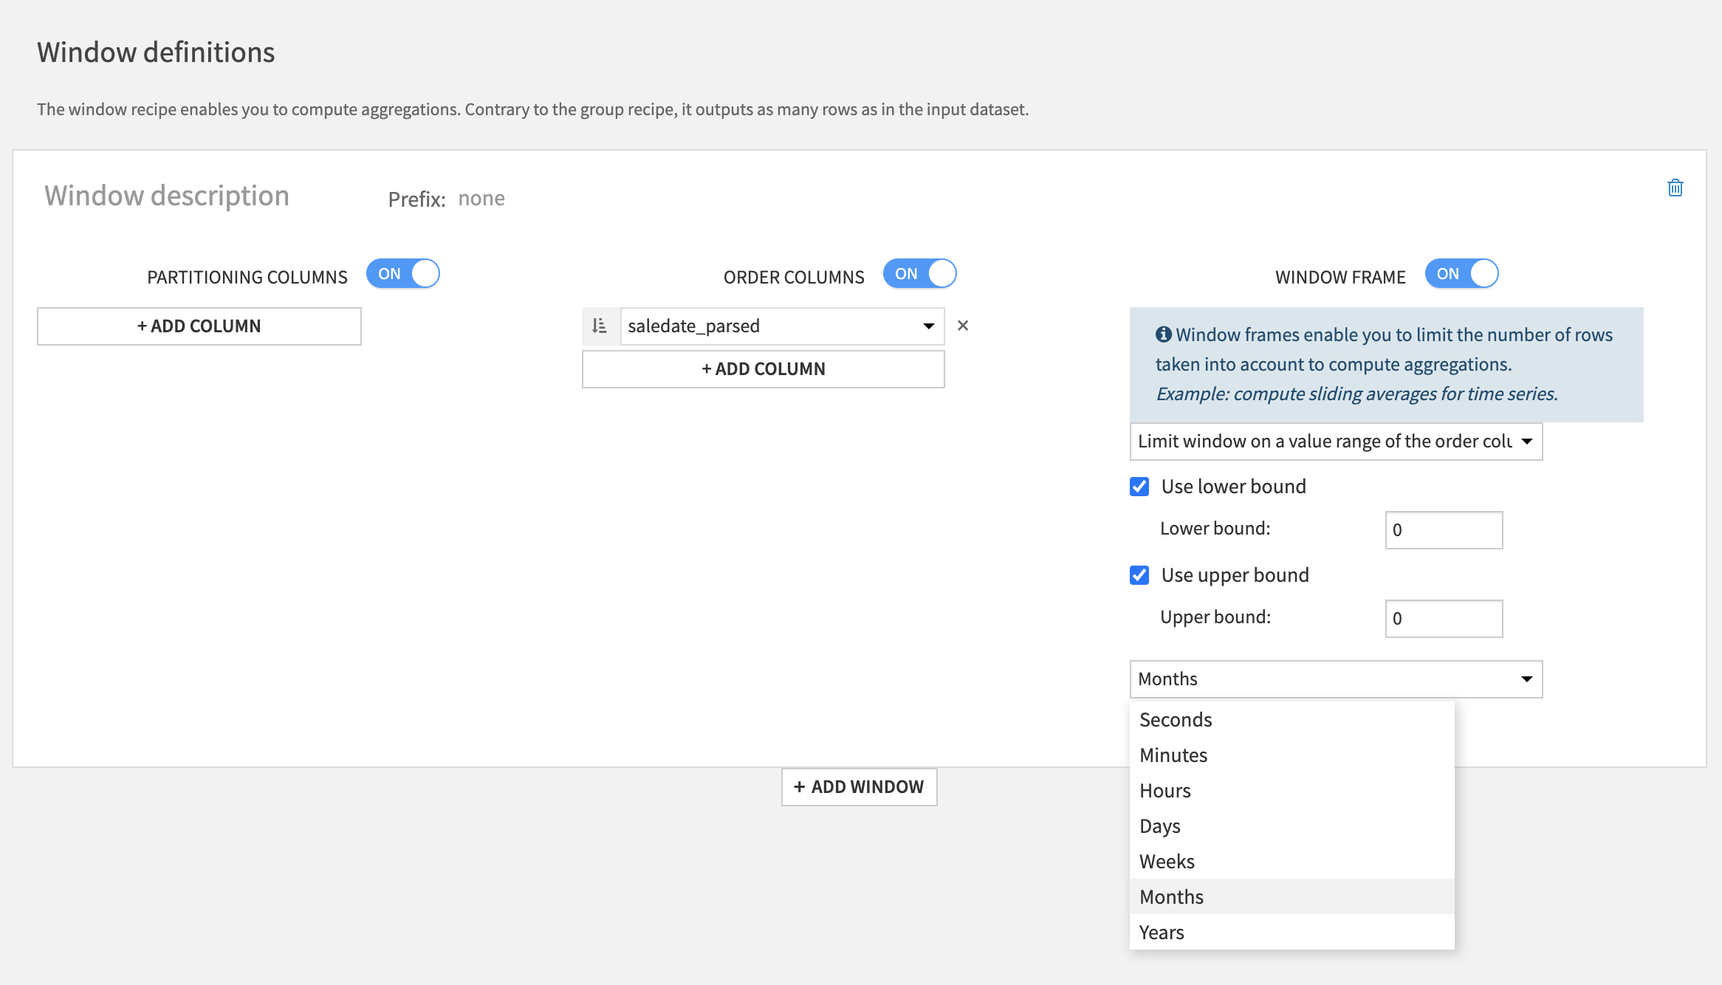Viewport: 1722px width, 985px height.
Task: Edit the Prefix field showing none
Action: pyautogui.click(x=481, y=199)
